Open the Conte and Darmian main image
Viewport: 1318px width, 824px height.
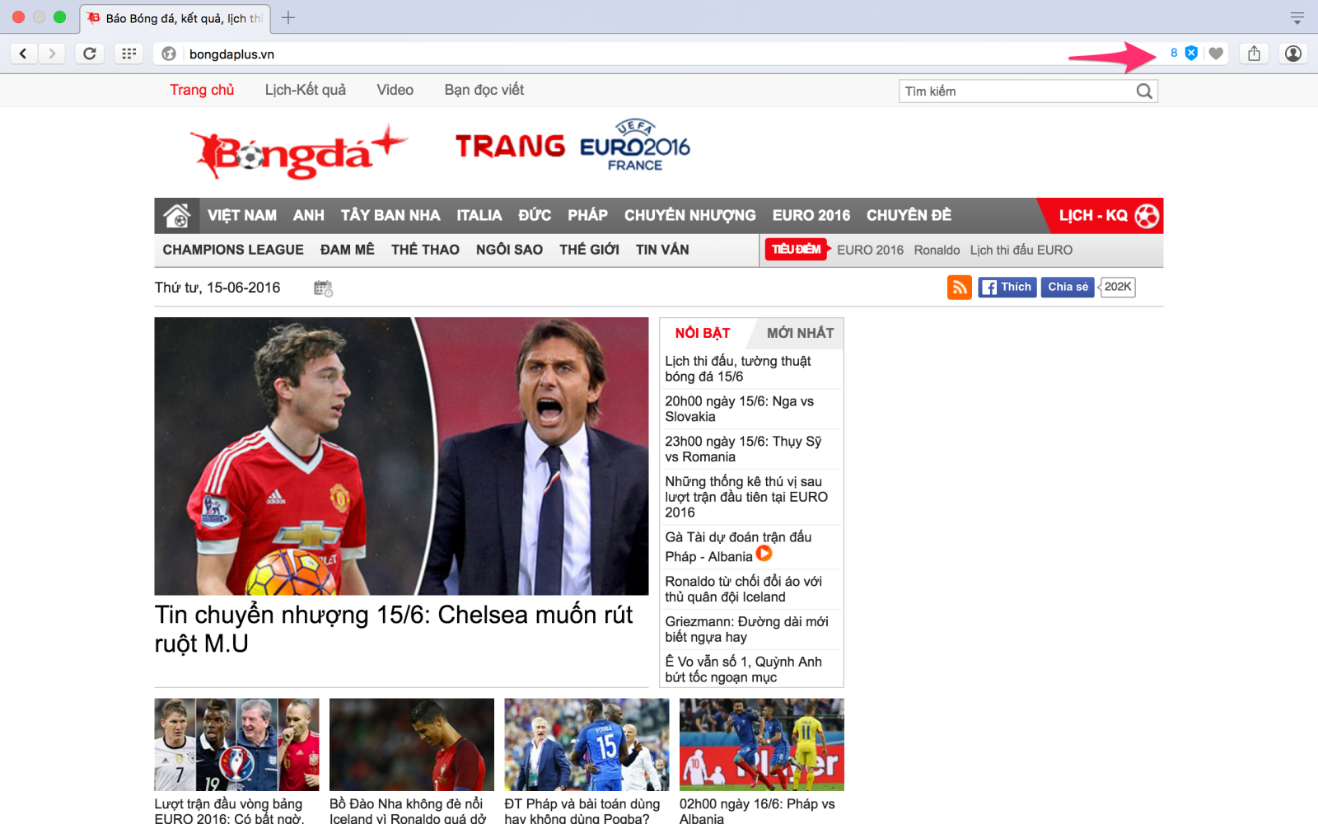pos(401,456)
